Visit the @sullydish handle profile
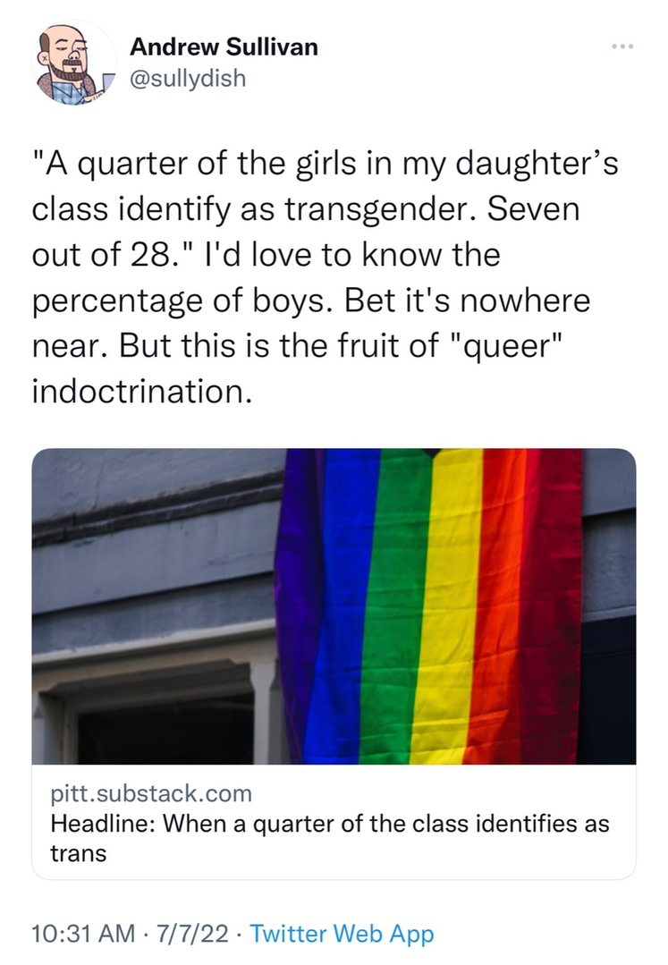 (187, 79)
